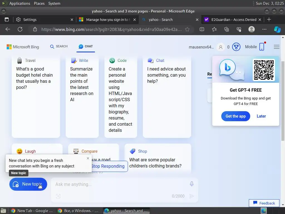Open Browser essentials heart icon
The width and height of the screenshot is (285, 214).
[239, 29]
